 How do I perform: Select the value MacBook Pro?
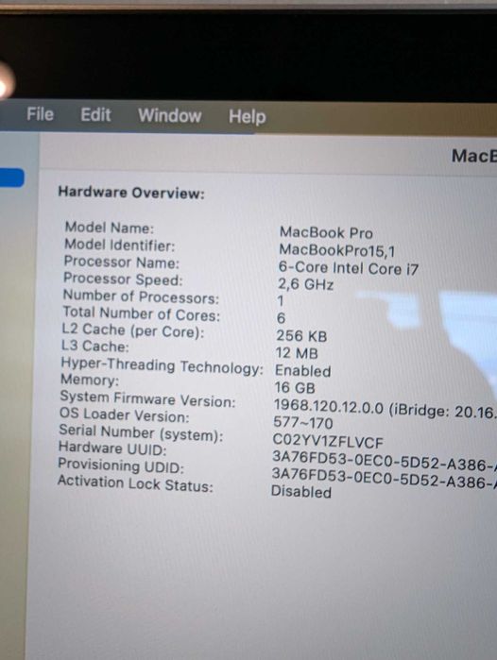[x=326, y=232]
